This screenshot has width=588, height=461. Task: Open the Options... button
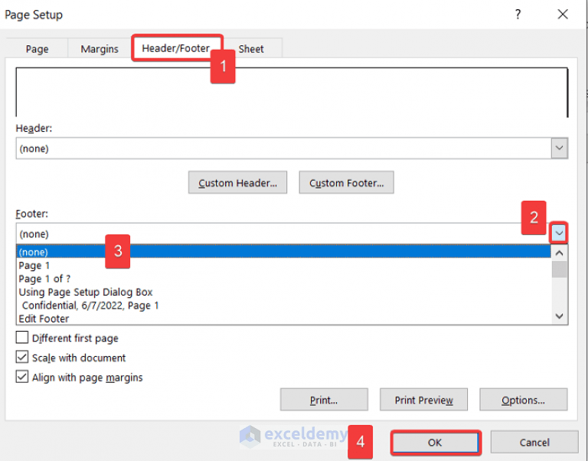524,400
